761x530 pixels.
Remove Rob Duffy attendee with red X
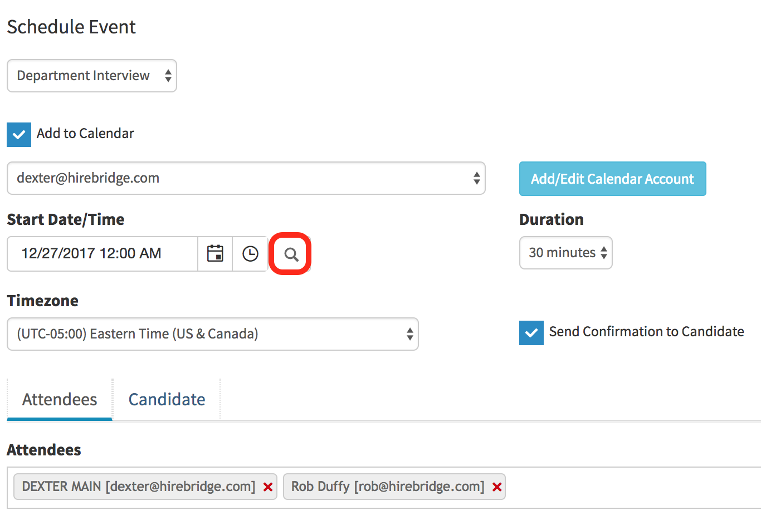(x=497, y=487)
